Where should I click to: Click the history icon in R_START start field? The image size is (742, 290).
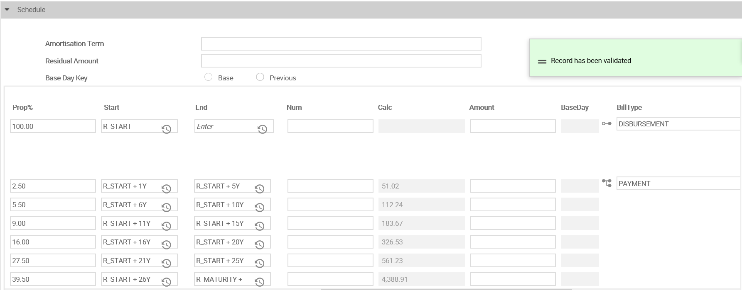[x=166, y=129]
